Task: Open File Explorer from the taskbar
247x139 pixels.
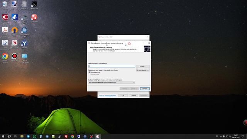Action: point(22,136)
